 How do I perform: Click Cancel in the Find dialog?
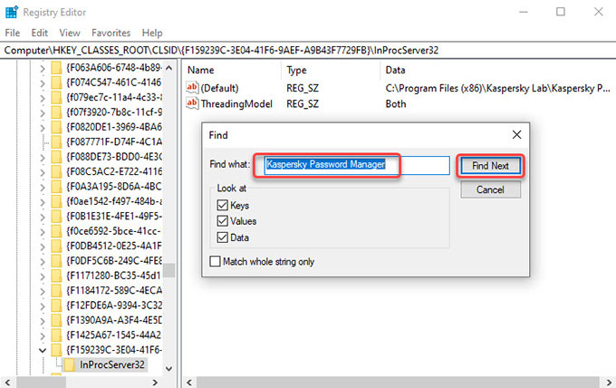[x=490, y=189]
